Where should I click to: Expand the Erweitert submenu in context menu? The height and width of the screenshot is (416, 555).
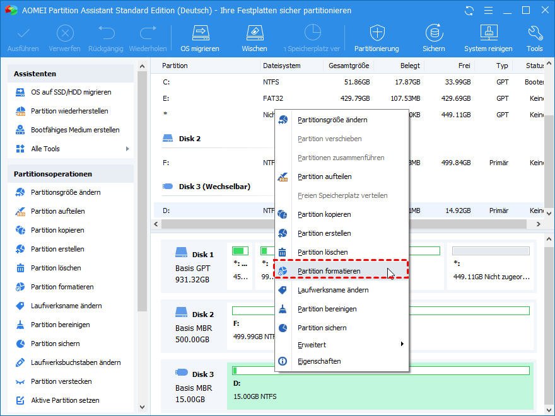(342, 345)
